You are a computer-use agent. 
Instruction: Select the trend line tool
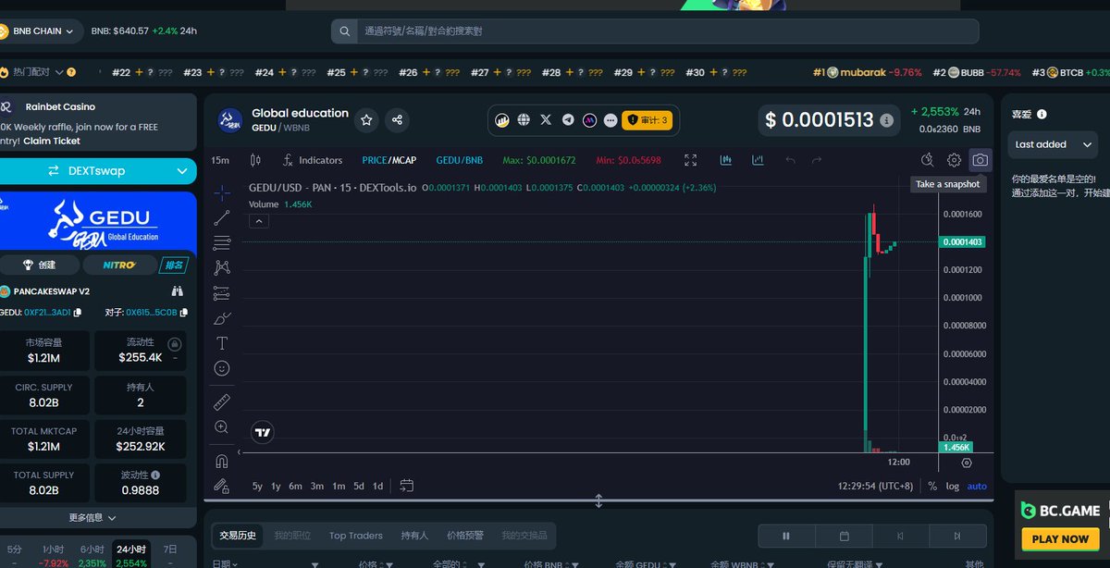click(222, 218)
